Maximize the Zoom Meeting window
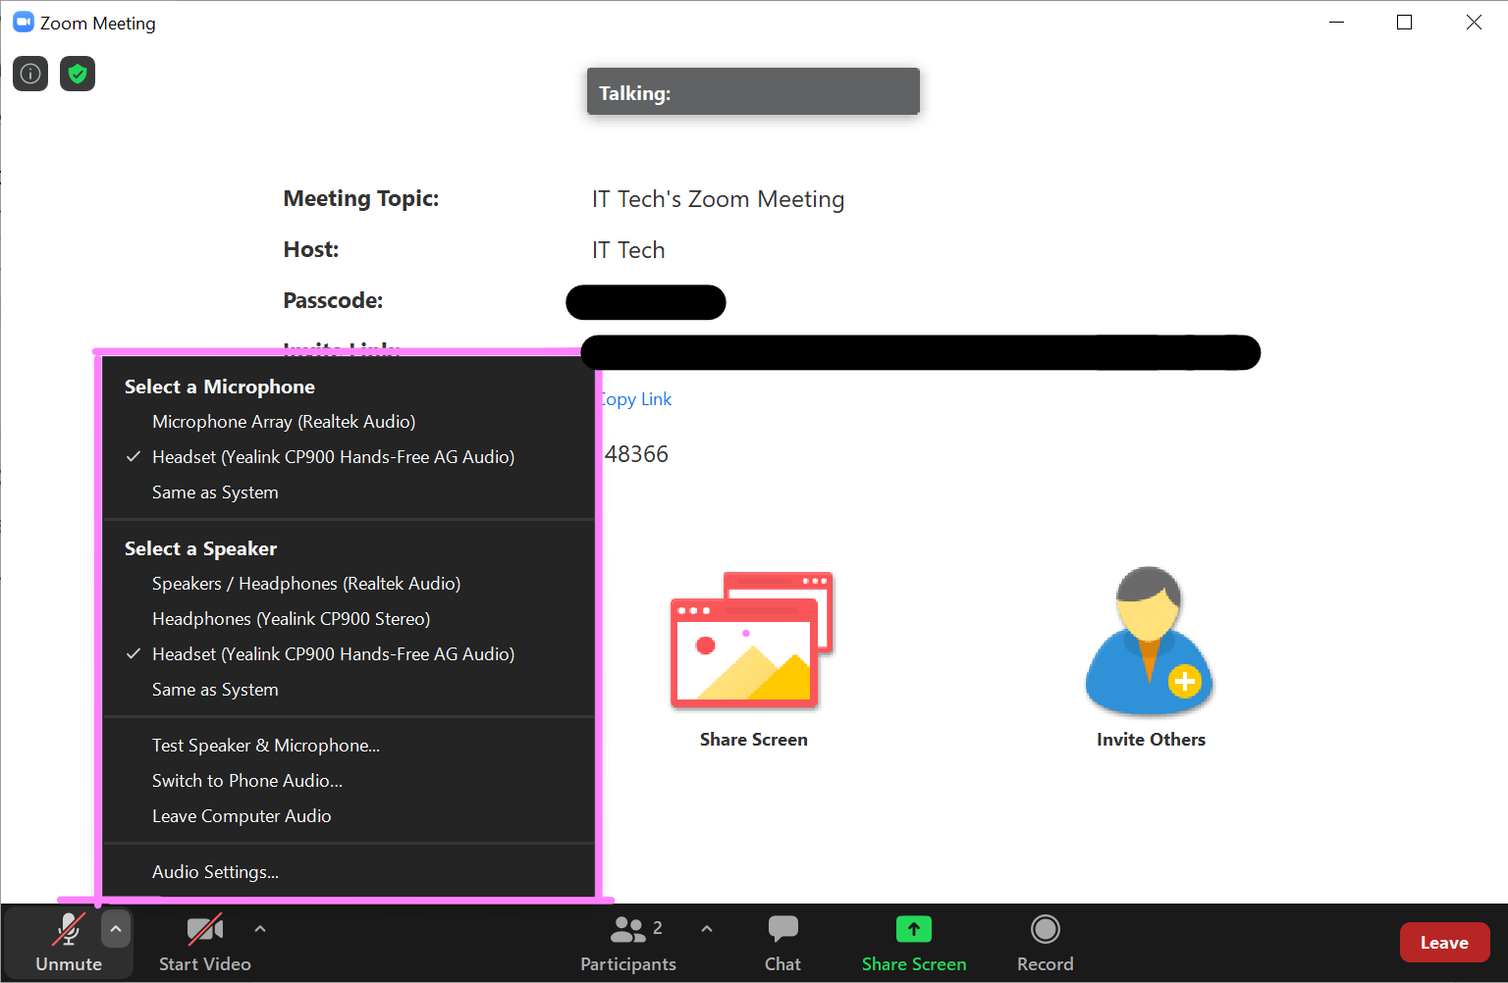This screenshot has width=1508, height=983. tap(1404, 23)
